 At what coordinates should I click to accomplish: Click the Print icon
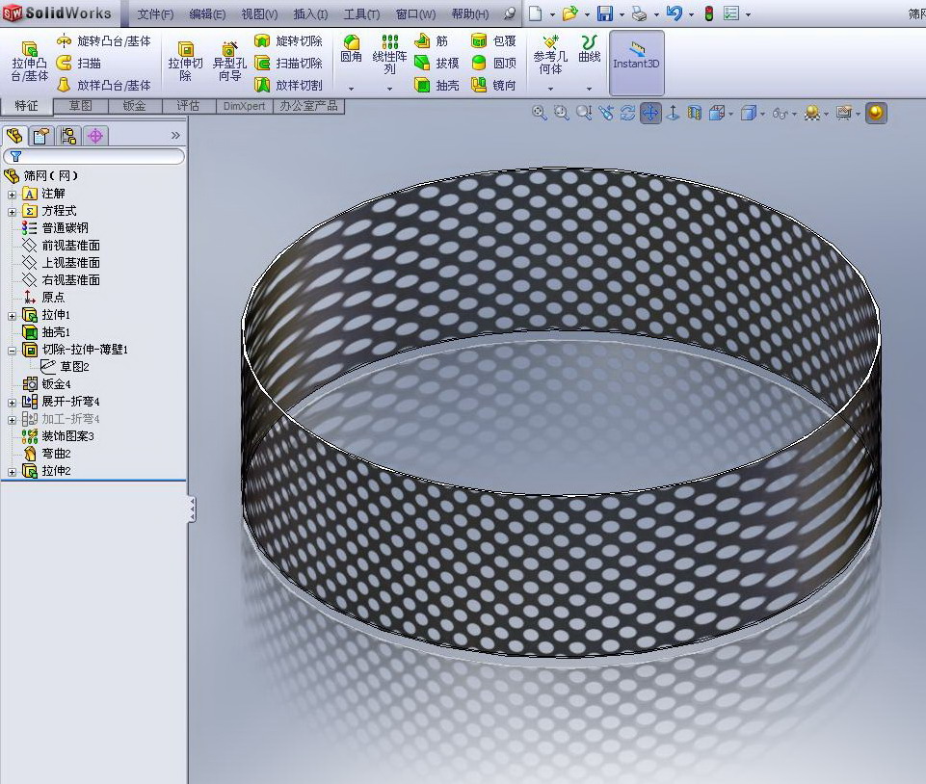tap(639, 13)
